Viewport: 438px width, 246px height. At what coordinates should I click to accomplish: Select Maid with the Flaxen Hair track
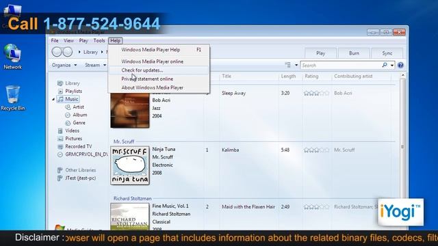[x=248, y=207]
